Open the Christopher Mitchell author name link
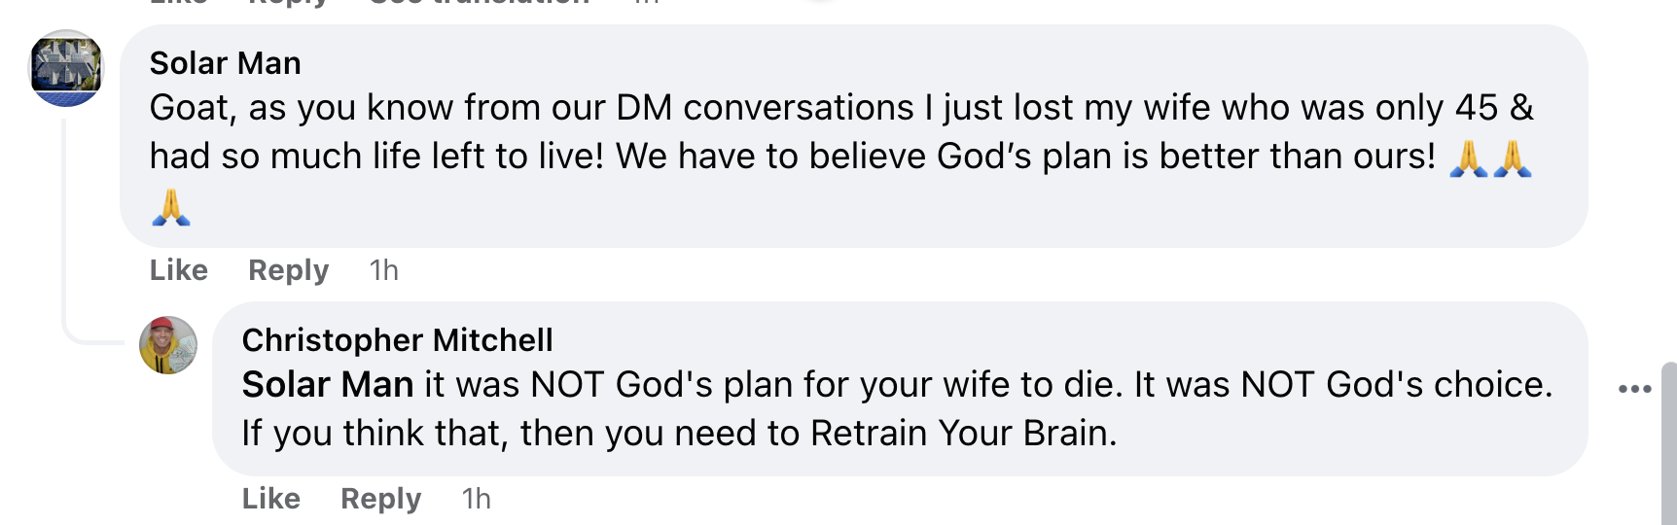 397,340
